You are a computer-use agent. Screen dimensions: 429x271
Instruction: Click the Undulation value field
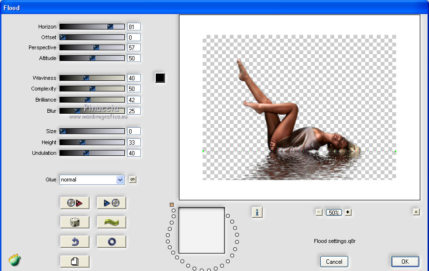click(134, 153)
